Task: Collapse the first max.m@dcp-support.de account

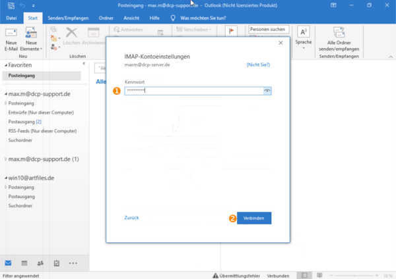Action: (6, 94)
